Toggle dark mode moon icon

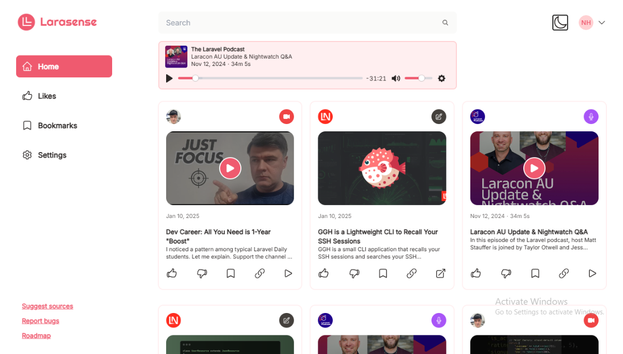(x=560, y=22)
